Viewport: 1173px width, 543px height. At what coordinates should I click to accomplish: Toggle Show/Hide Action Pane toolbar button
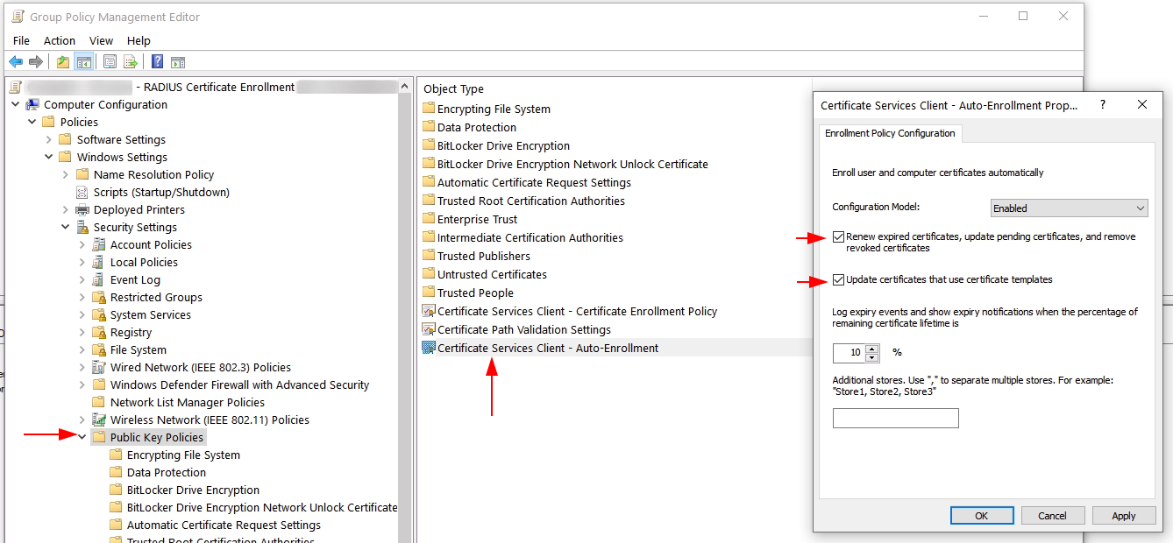(178, 61)
